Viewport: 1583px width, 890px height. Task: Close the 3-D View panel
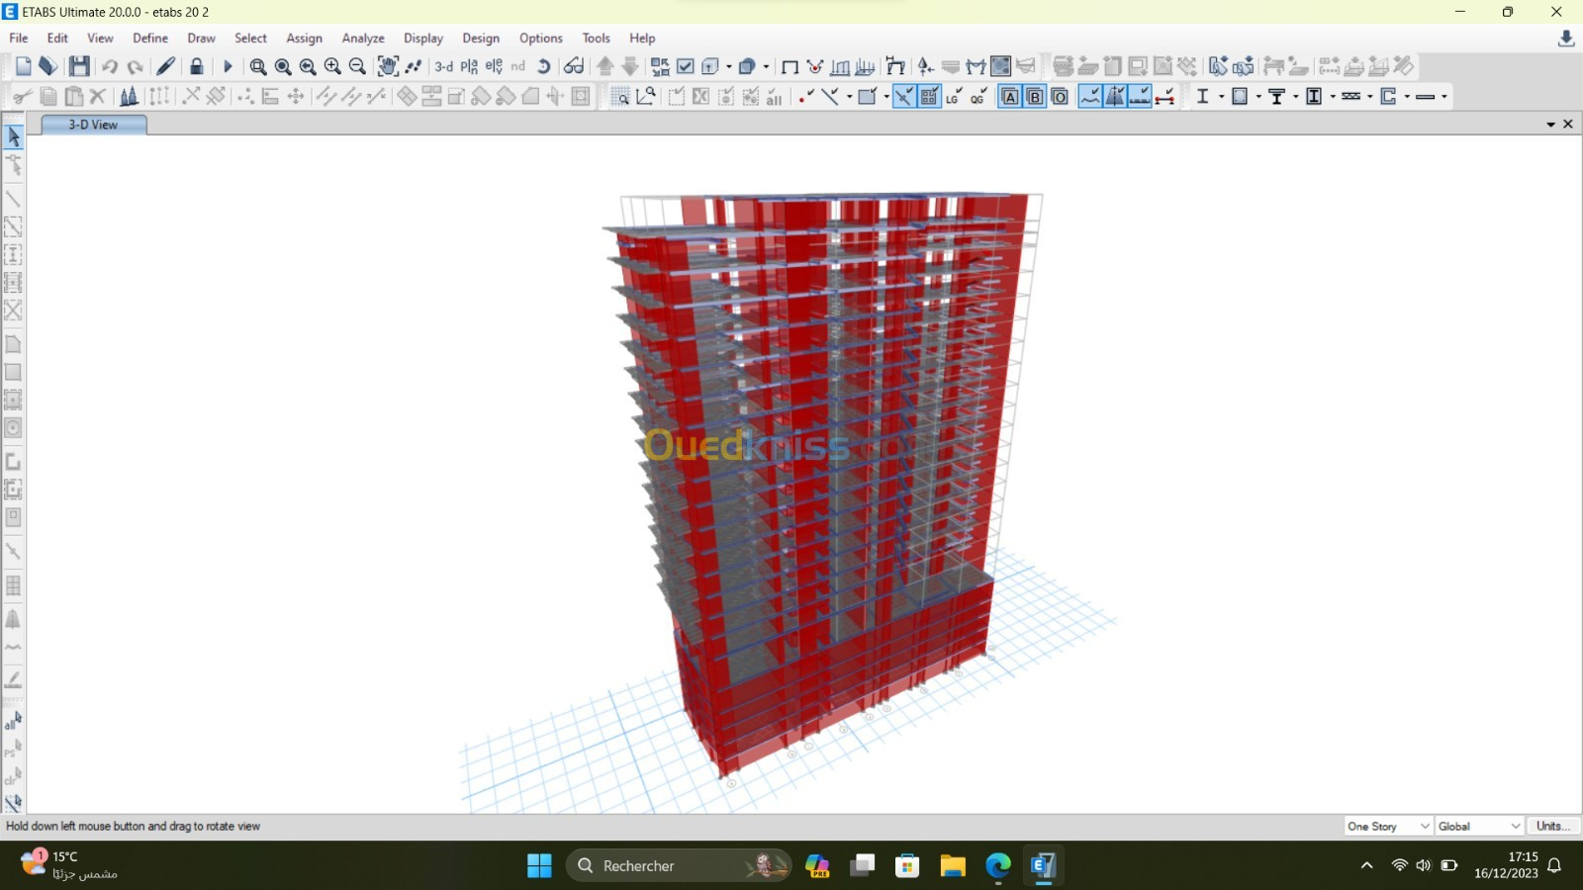[1568, 125]
